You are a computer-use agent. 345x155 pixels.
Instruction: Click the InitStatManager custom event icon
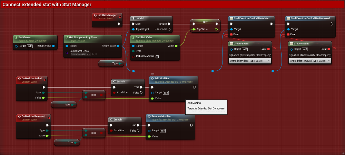pyautogui.click(x=96, y=15)
